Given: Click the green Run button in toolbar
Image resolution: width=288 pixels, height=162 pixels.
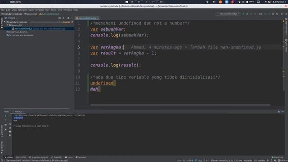Looking at the screenshot, I should pyautogui.click(x=243, y=14).
